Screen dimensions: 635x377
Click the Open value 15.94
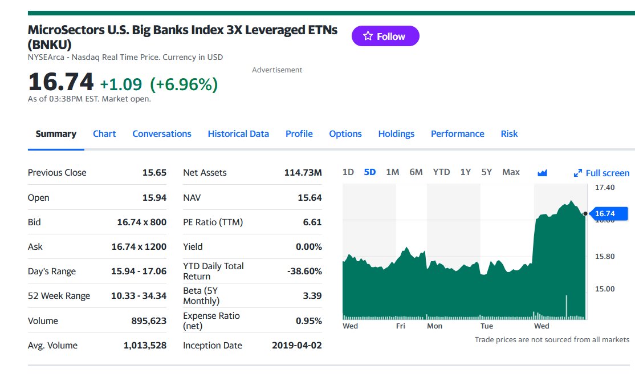pos(154,198)
